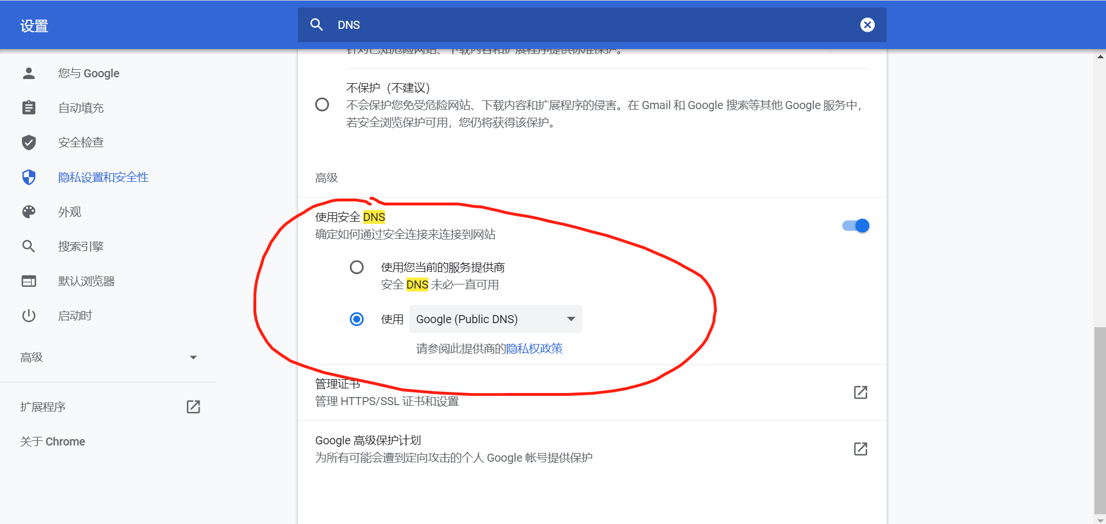Viewport: 1106px width, 524px height.
Task: Clear the DNS search with the X button
Action: 867,25
